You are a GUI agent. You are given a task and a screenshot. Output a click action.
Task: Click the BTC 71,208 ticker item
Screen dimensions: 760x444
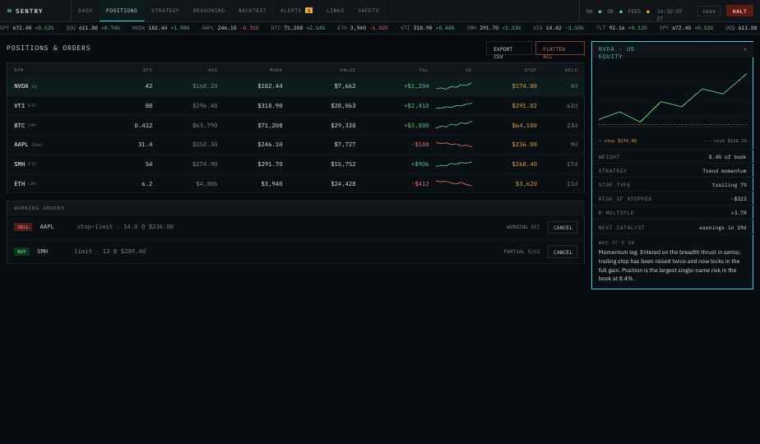point(298,28)
